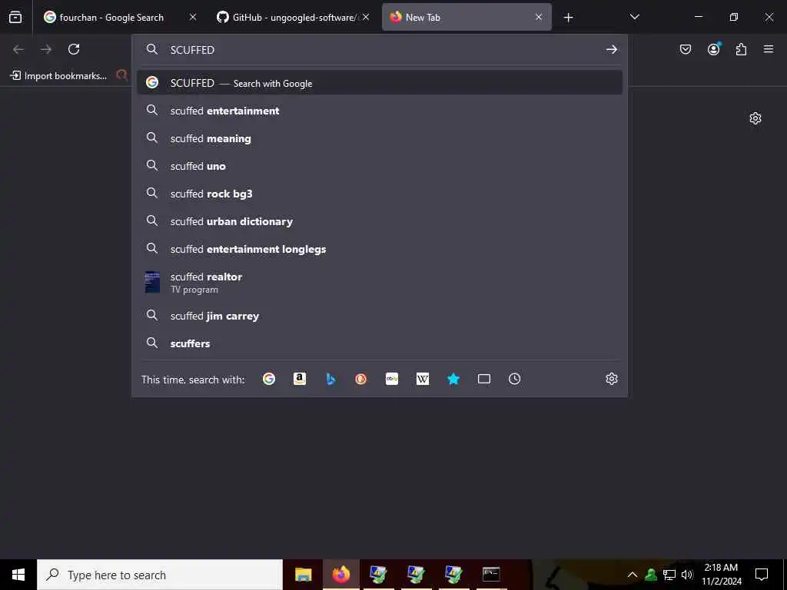Search this time with Bing
Image resolution: width=787 pixels, height=590 pixels.
(330, 380)
